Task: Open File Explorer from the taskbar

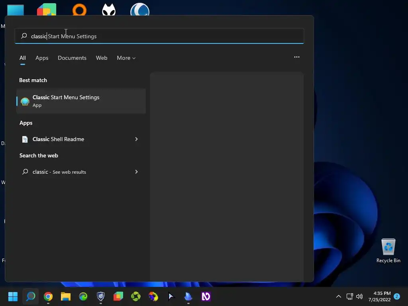Action: coord(66,296)
